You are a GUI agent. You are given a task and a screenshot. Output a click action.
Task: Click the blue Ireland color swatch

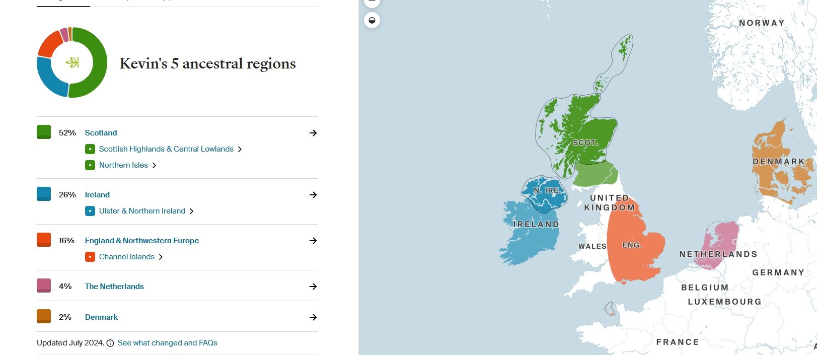coord(44,194)
